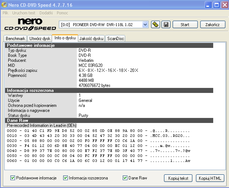This screenshot has width=229, height=188.
Task: Click the hex data row 0040
Action: pyautogui.click(x=98, y=151)
